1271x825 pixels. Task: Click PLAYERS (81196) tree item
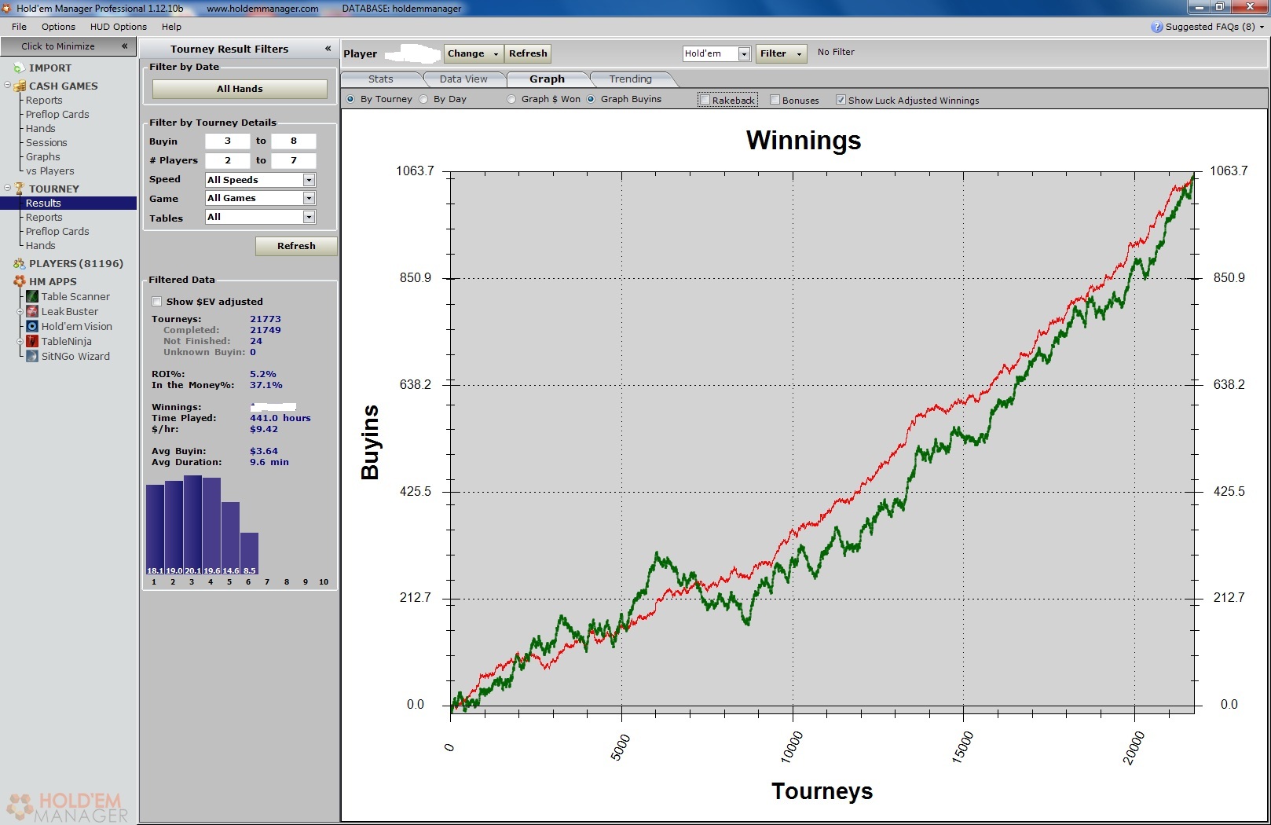click(75, 264)
